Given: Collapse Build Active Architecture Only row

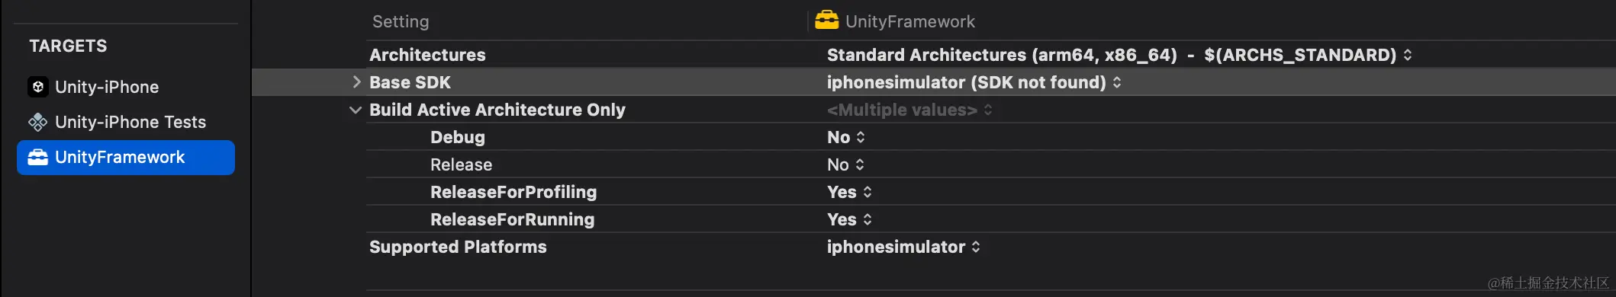Looking at the screenshot, I should (356, 110).
